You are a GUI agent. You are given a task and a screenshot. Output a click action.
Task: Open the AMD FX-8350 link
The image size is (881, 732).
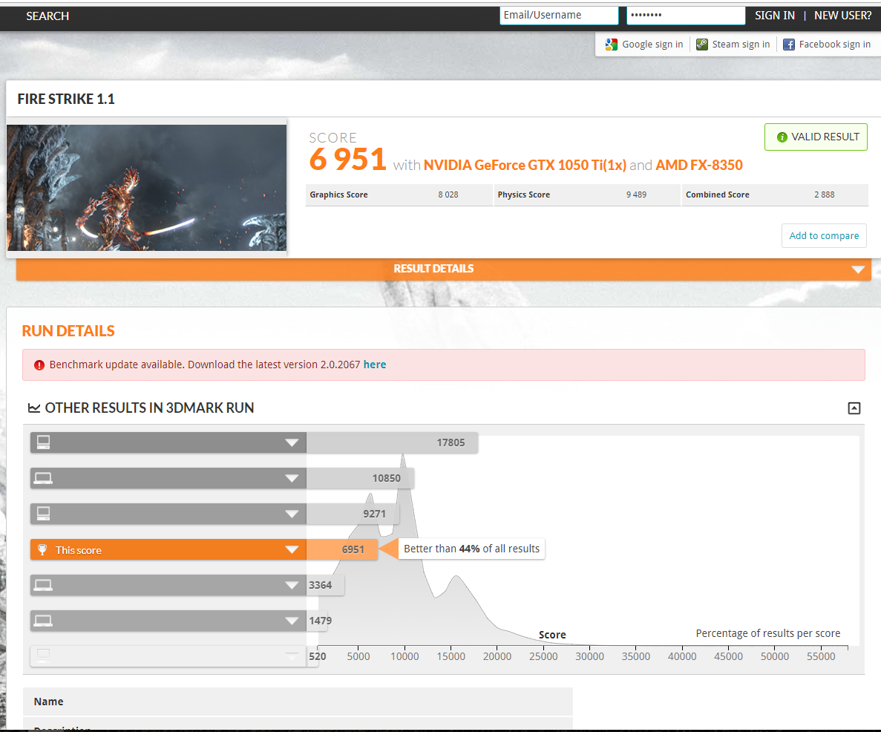tap(699, 165)
